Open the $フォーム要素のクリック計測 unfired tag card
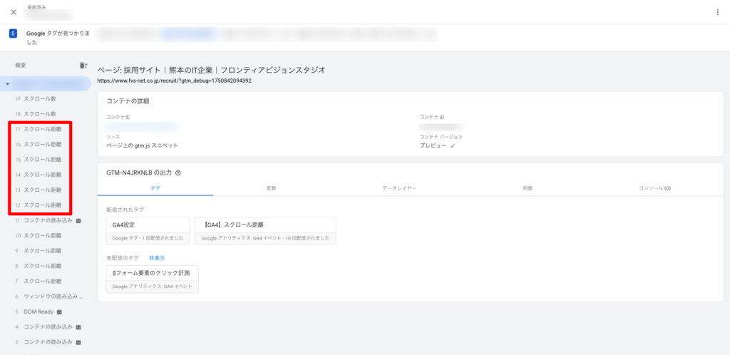 click(152, 279)
